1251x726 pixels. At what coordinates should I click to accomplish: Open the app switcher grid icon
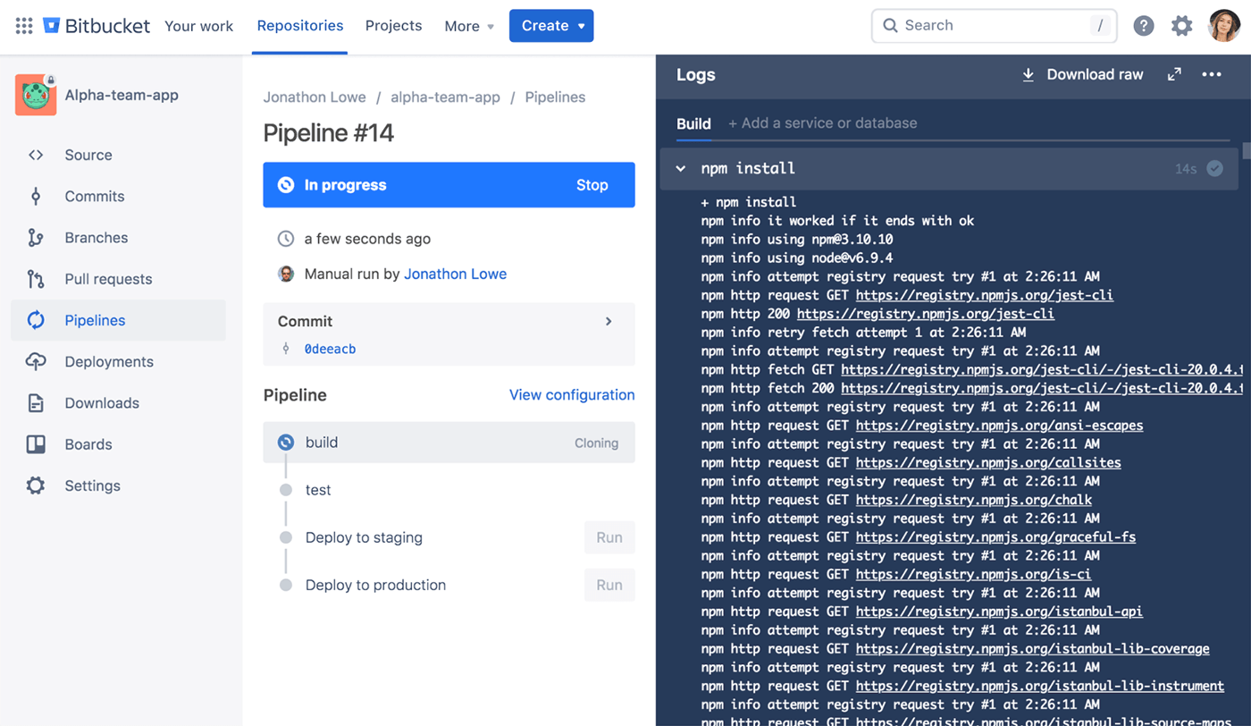pyautogui.click(x=24, y=26)
